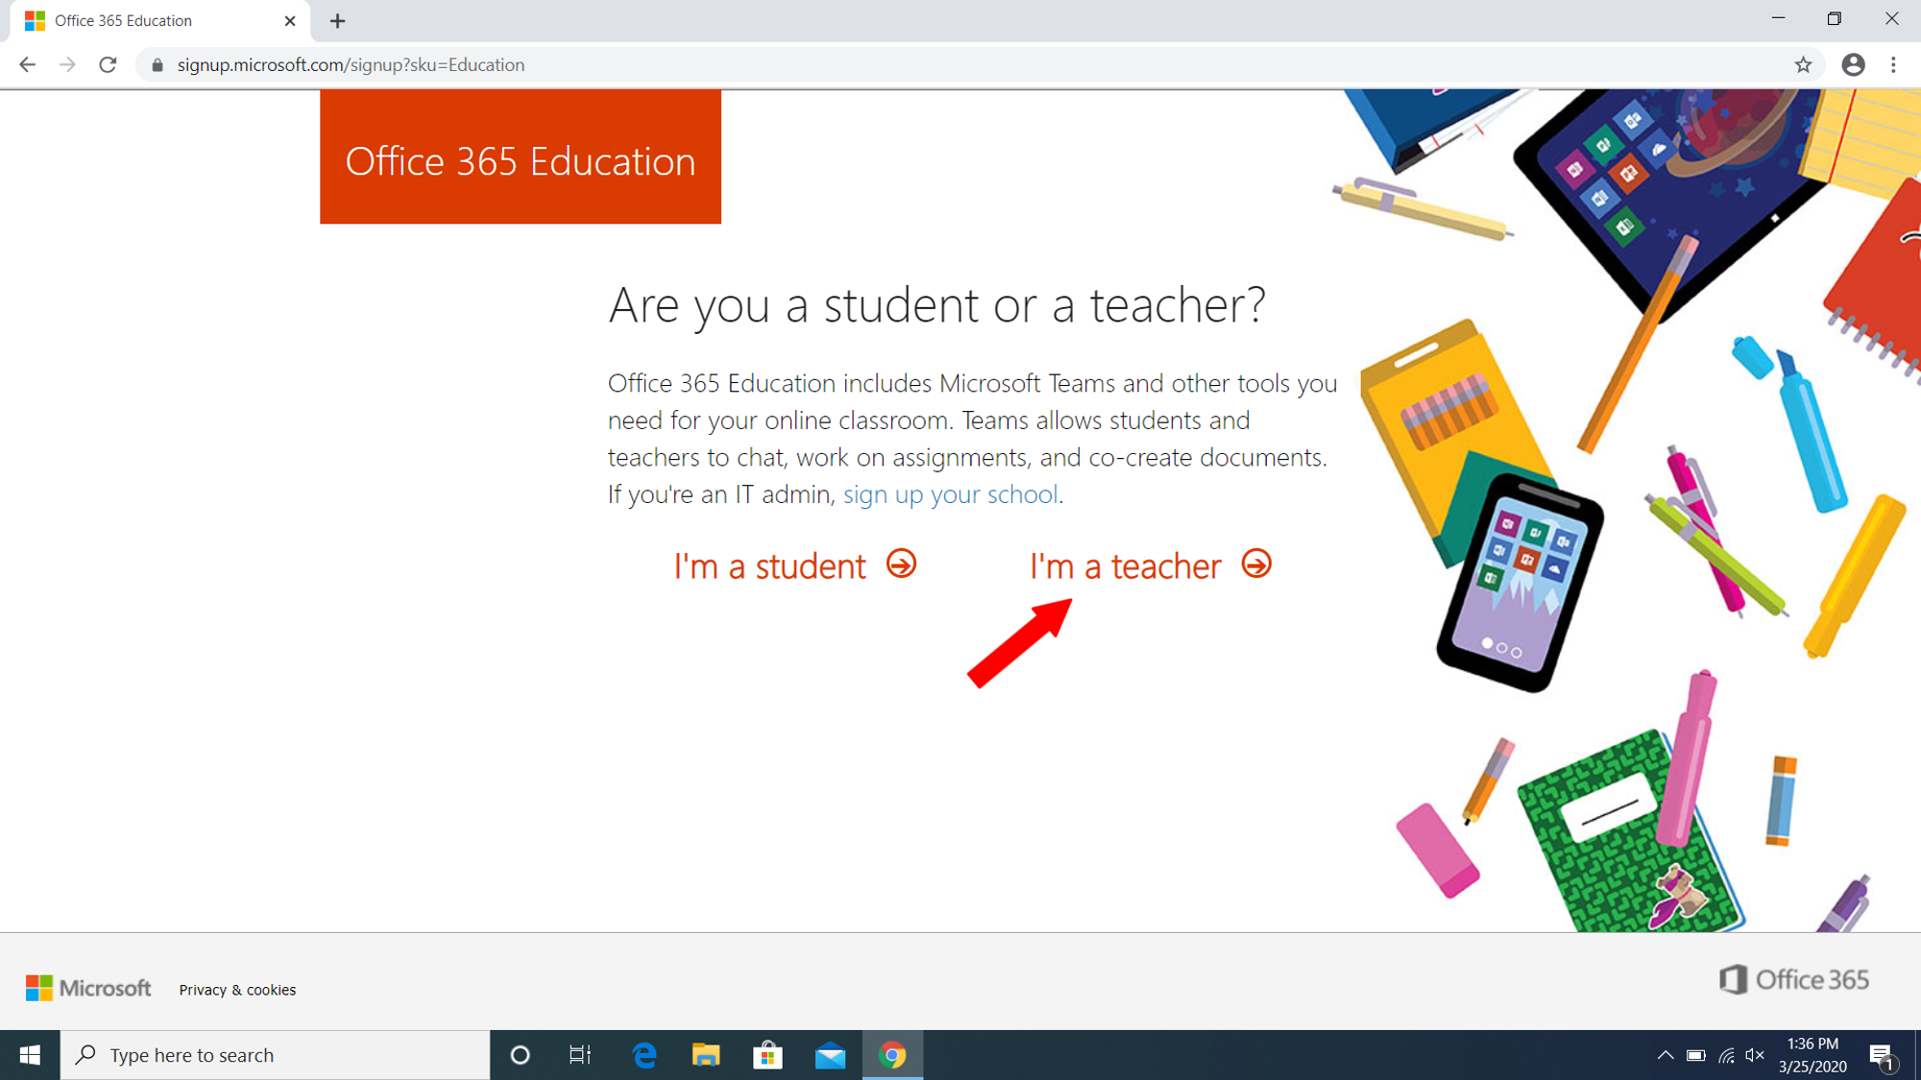Select the Office 365 Education tab
The image size is (1921, 1080).
click(144, 21)
